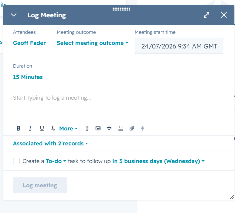Apply underline formatting
This screenshot has height=213, width=235.
point(42,128)
